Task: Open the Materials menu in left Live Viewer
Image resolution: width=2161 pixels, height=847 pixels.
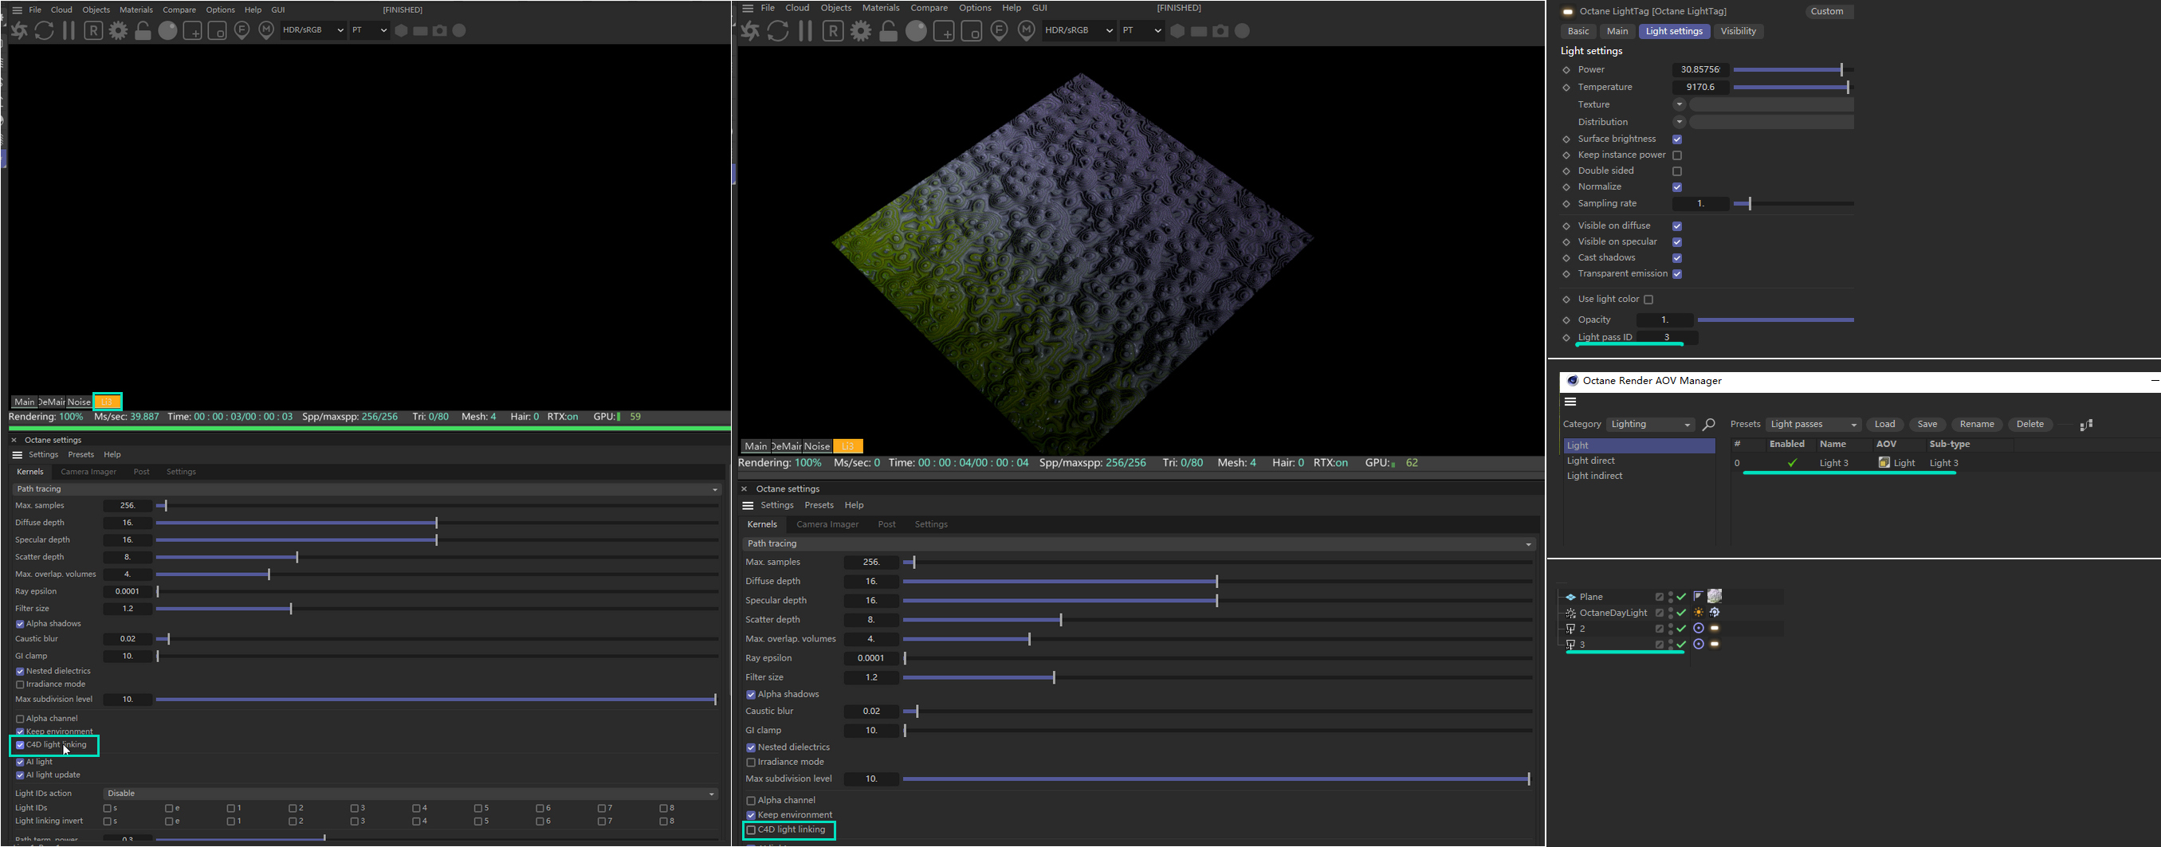Action: (136, 10)
